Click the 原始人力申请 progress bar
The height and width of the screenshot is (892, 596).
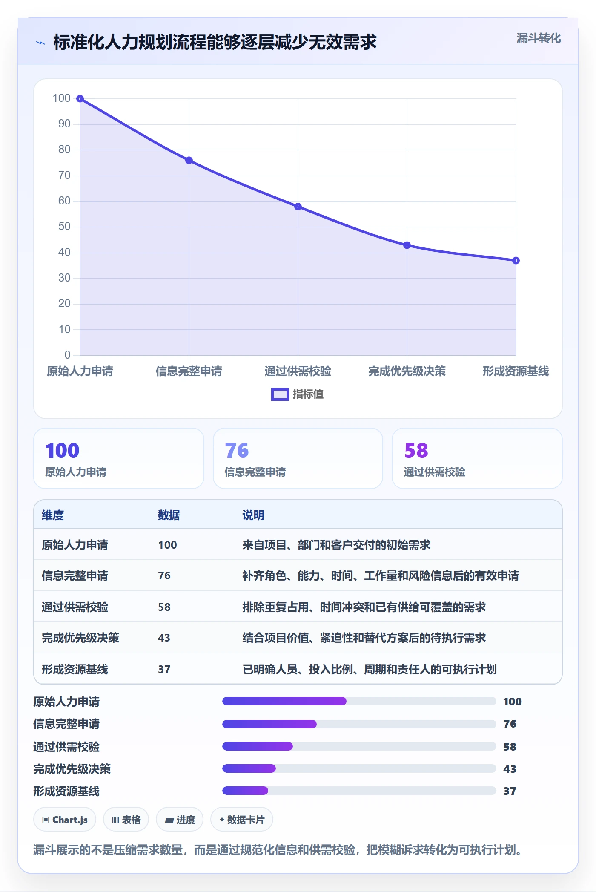(x=359, y=701)
